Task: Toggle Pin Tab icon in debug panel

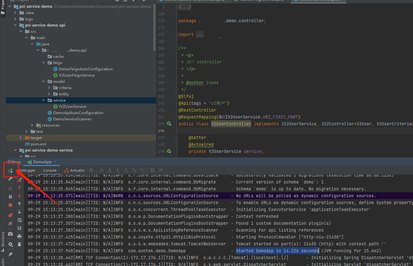Action: click(10, 254)
